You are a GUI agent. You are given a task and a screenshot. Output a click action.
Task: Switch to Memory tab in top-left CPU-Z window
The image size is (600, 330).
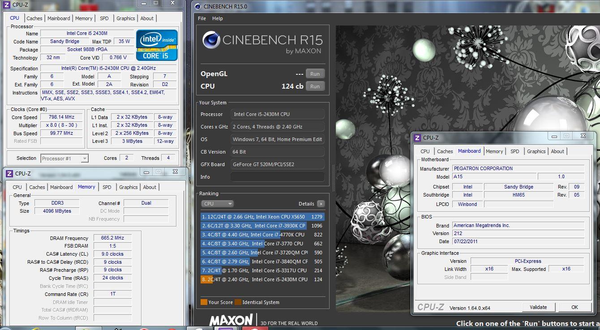84,18
